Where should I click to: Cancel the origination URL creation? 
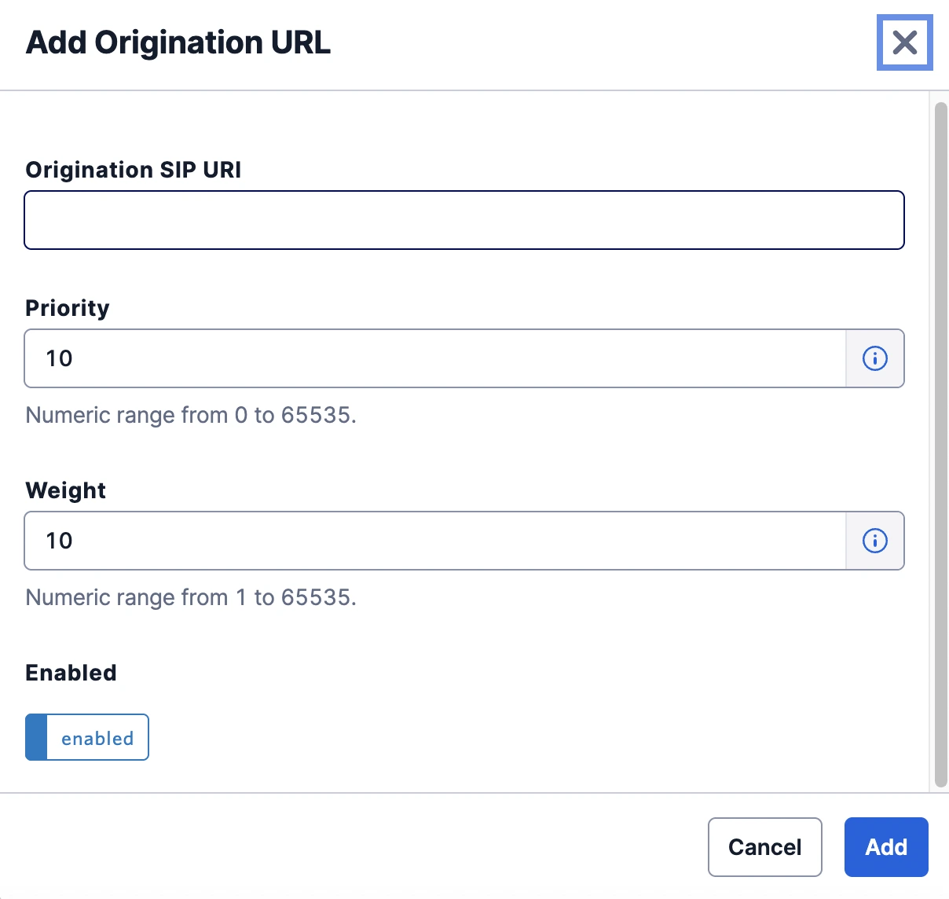[764, 847]
